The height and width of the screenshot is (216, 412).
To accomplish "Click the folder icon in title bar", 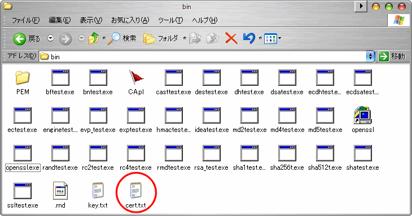I will click(7, 6).
